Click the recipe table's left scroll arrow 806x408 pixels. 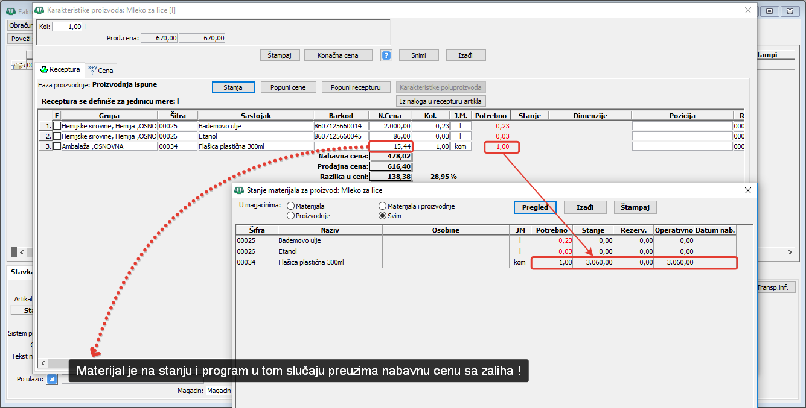tap(42, 363)
